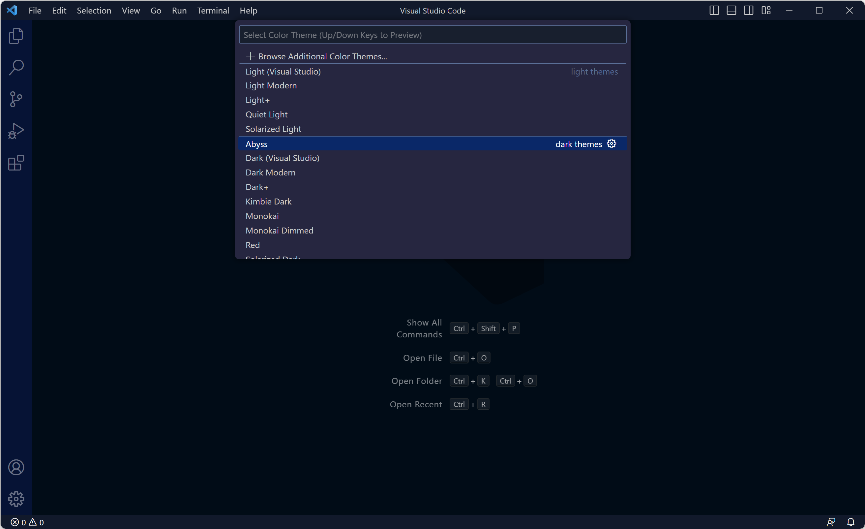Open the Extensions view icon
This screenshot has height=529, width=865.
16,163
